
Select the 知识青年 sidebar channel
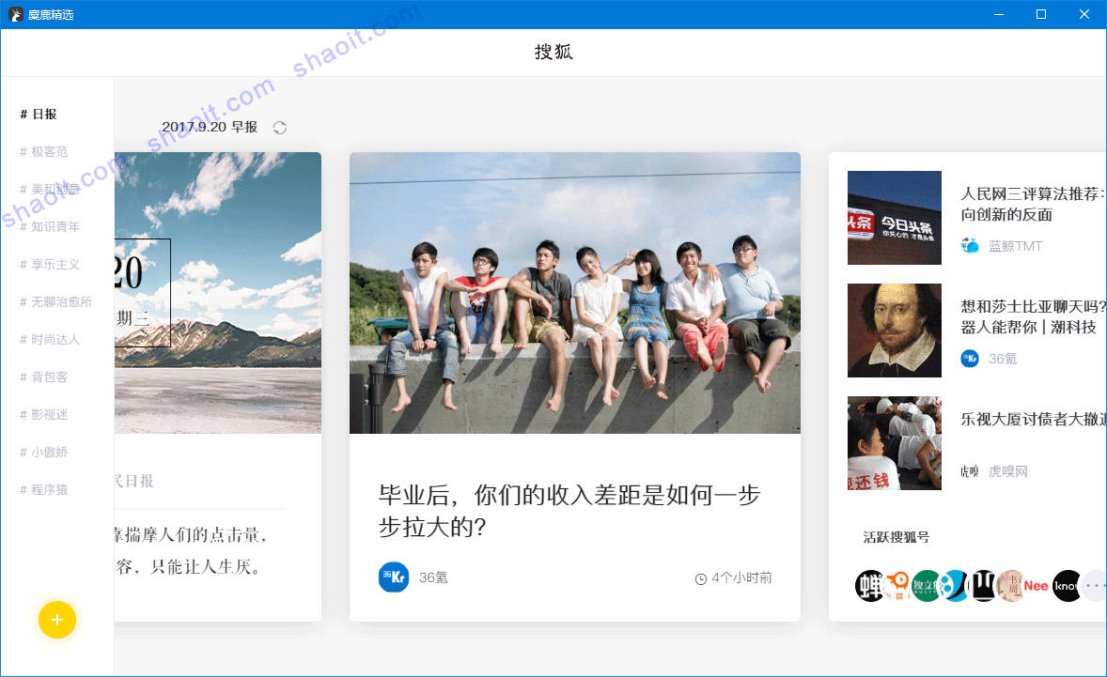[x=50, y=226]
